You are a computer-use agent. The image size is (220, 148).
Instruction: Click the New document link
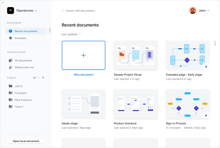[83, 75]
